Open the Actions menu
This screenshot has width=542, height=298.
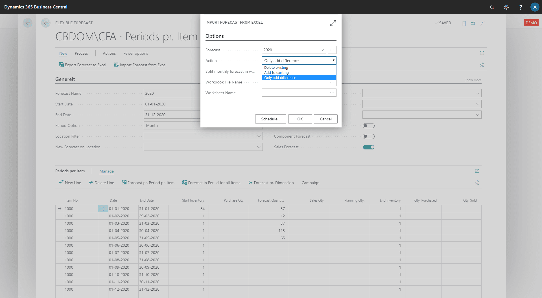[x=109, y=53]
